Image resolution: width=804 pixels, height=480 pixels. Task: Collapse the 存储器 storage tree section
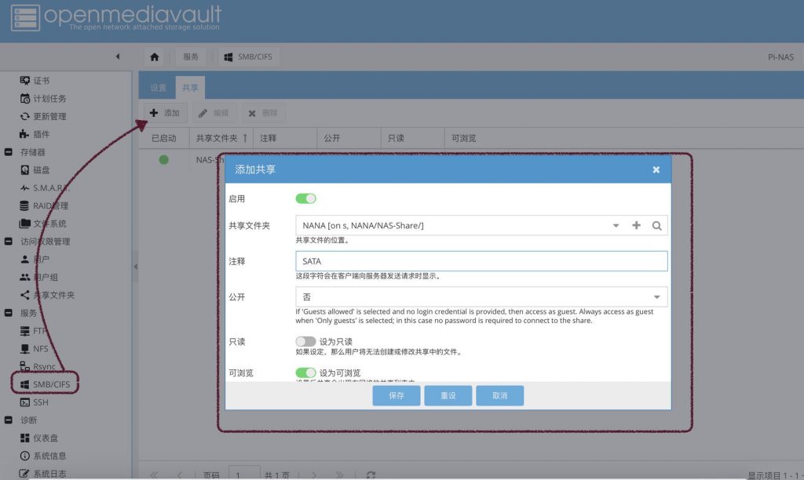[x=8, y=152]
